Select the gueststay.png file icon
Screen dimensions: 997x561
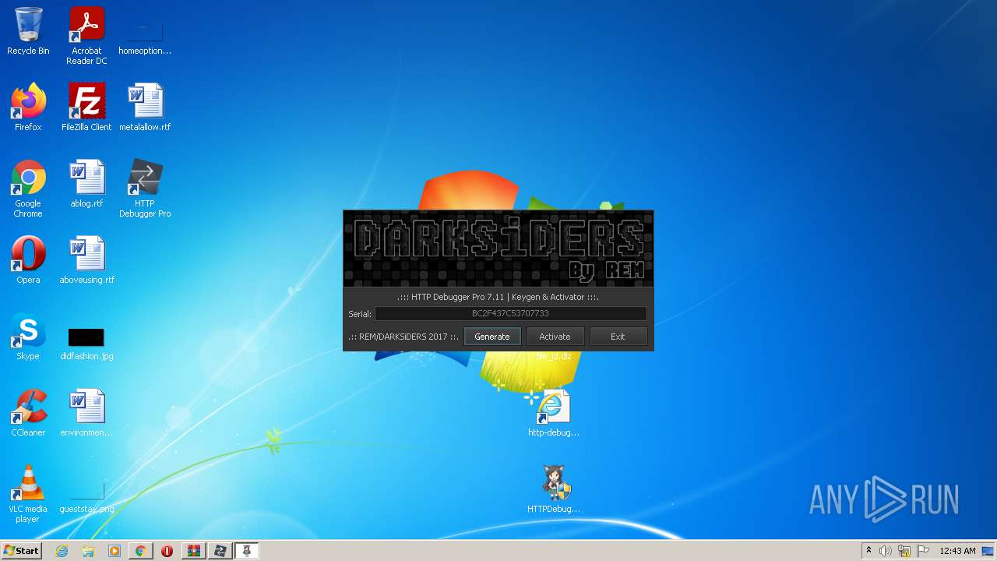point(86,497)
